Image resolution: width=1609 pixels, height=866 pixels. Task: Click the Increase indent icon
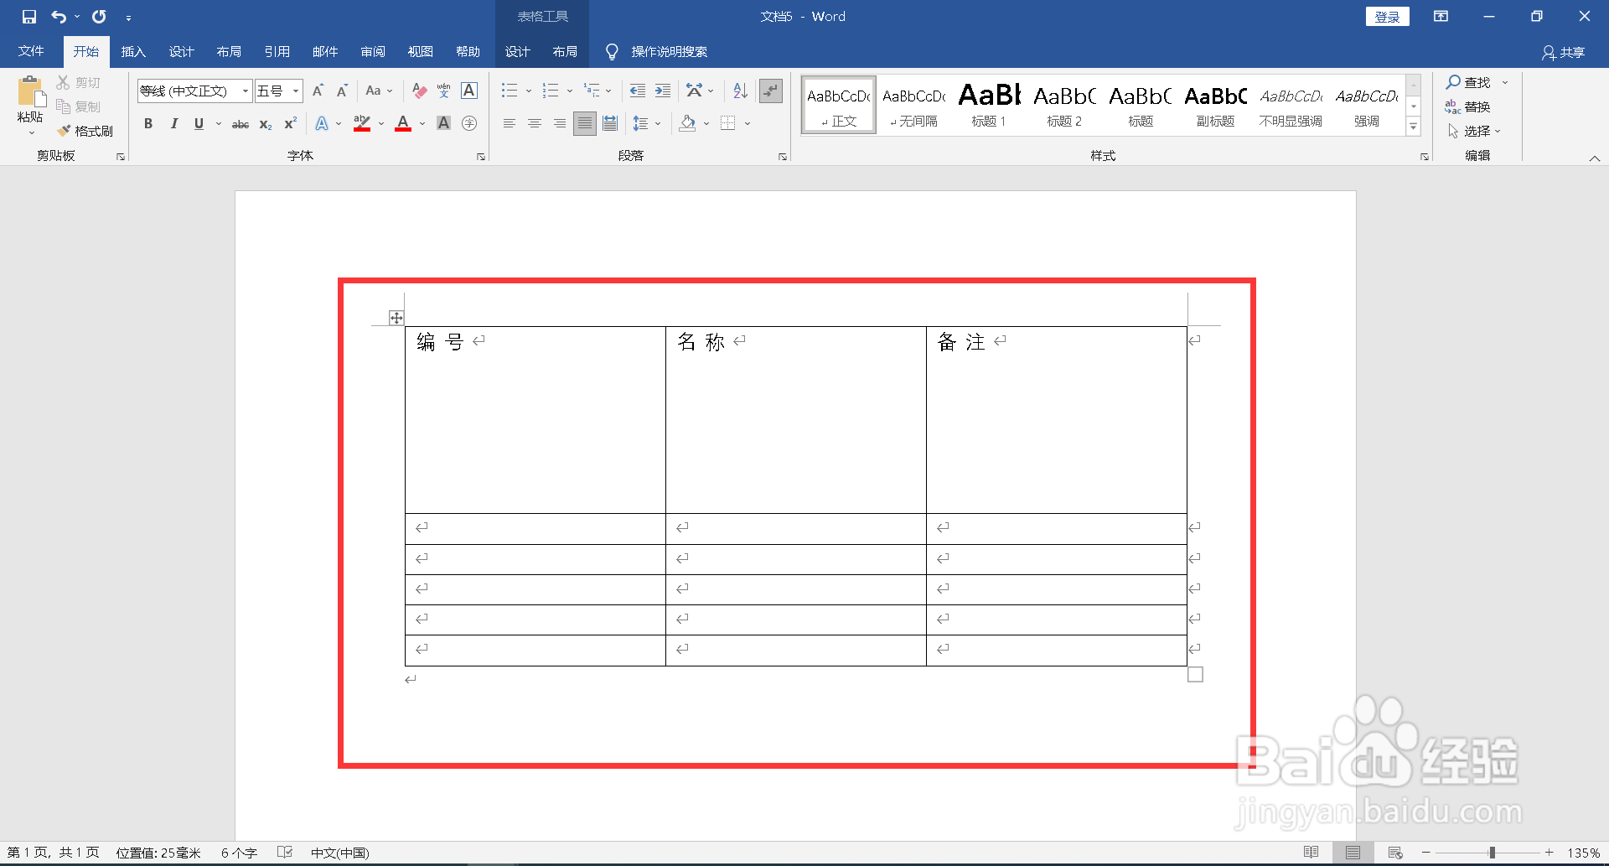pos(663,91)
